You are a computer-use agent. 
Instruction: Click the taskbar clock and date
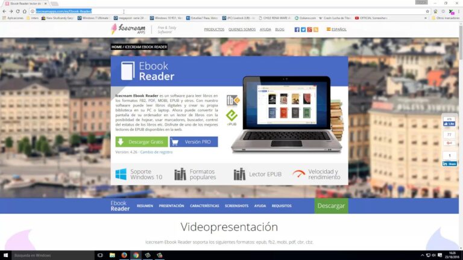click(453, 255)
